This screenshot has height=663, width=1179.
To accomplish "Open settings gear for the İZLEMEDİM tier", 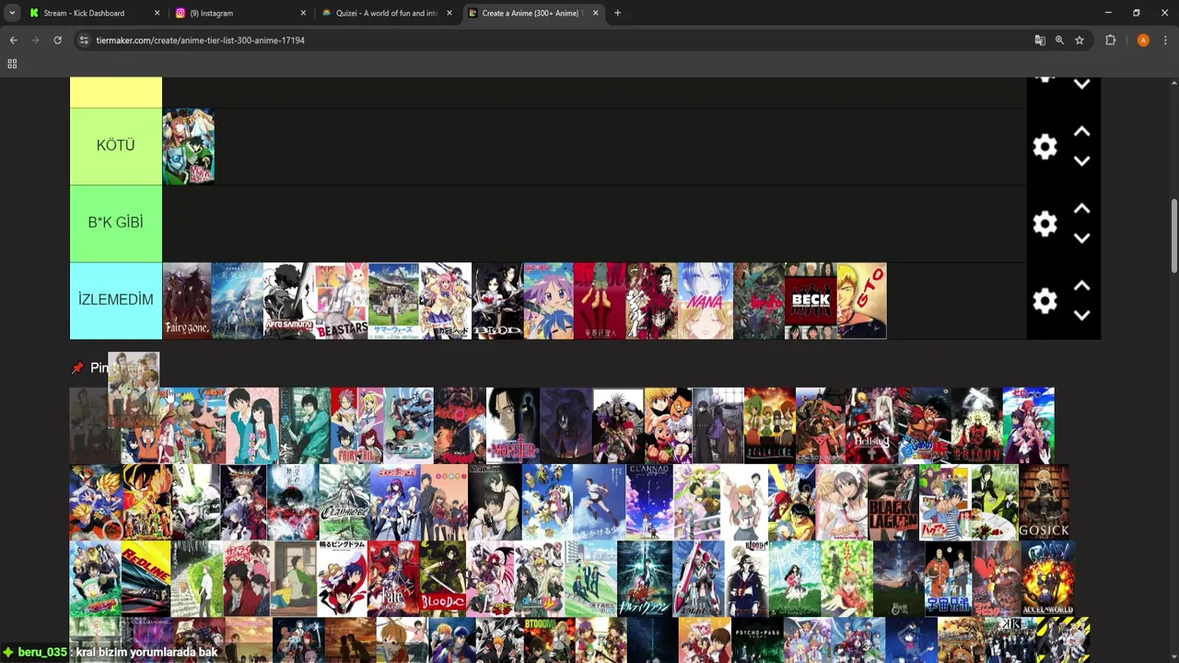I will 1045,301.
